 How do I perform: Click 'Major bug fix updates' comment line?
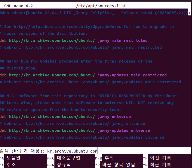point(76,61)
